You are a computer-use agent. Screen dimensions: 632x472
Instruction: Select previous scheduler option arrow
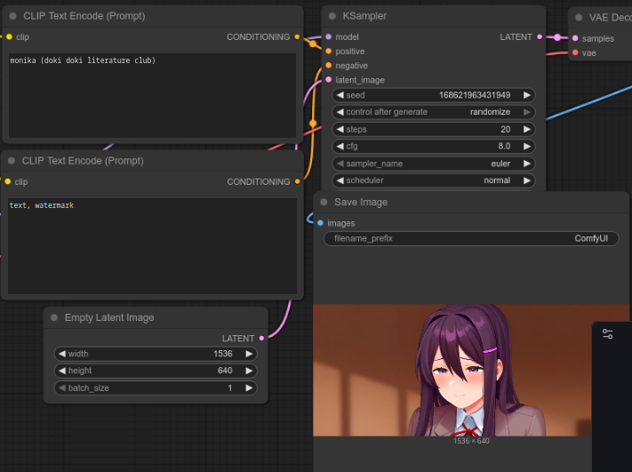tap(340, 180)
